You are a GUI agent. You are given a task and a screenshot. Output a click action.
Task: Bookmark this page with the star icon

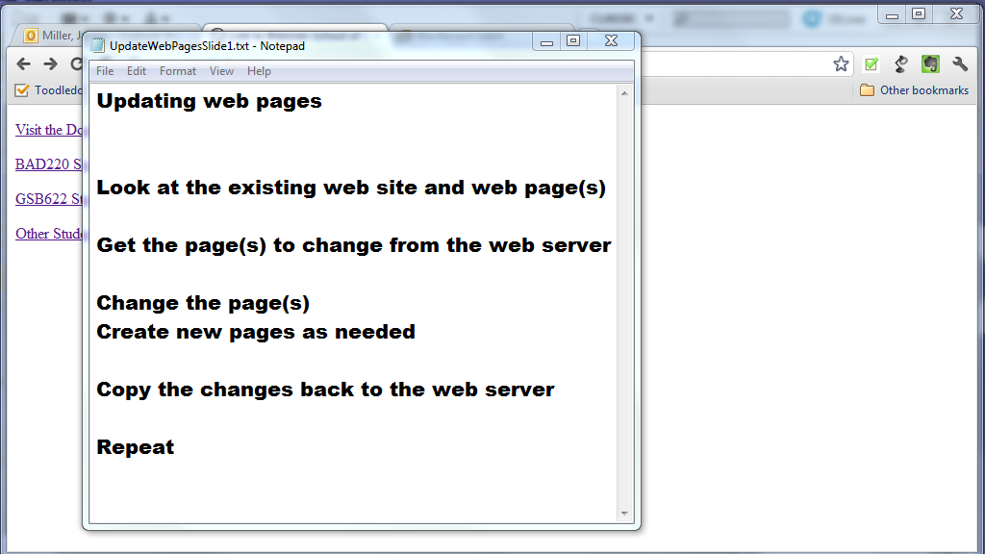click(x=841, y=64)
